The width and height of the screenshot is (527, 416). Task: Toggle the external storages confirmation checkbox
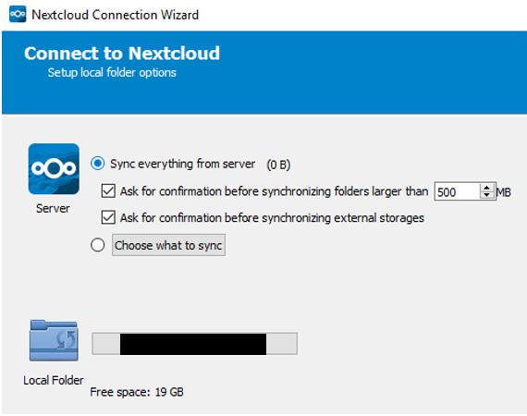pos(108,217)
